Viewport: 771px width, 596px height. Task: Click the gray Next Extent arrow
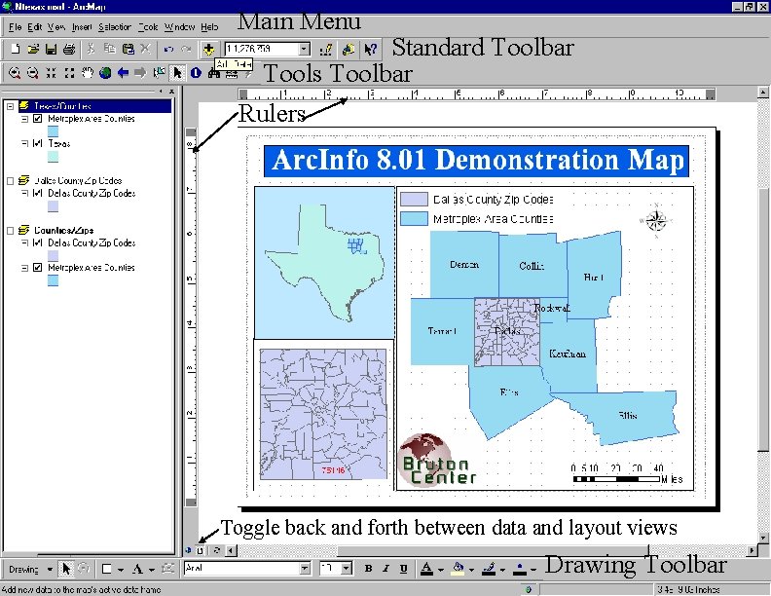(140, 73)
